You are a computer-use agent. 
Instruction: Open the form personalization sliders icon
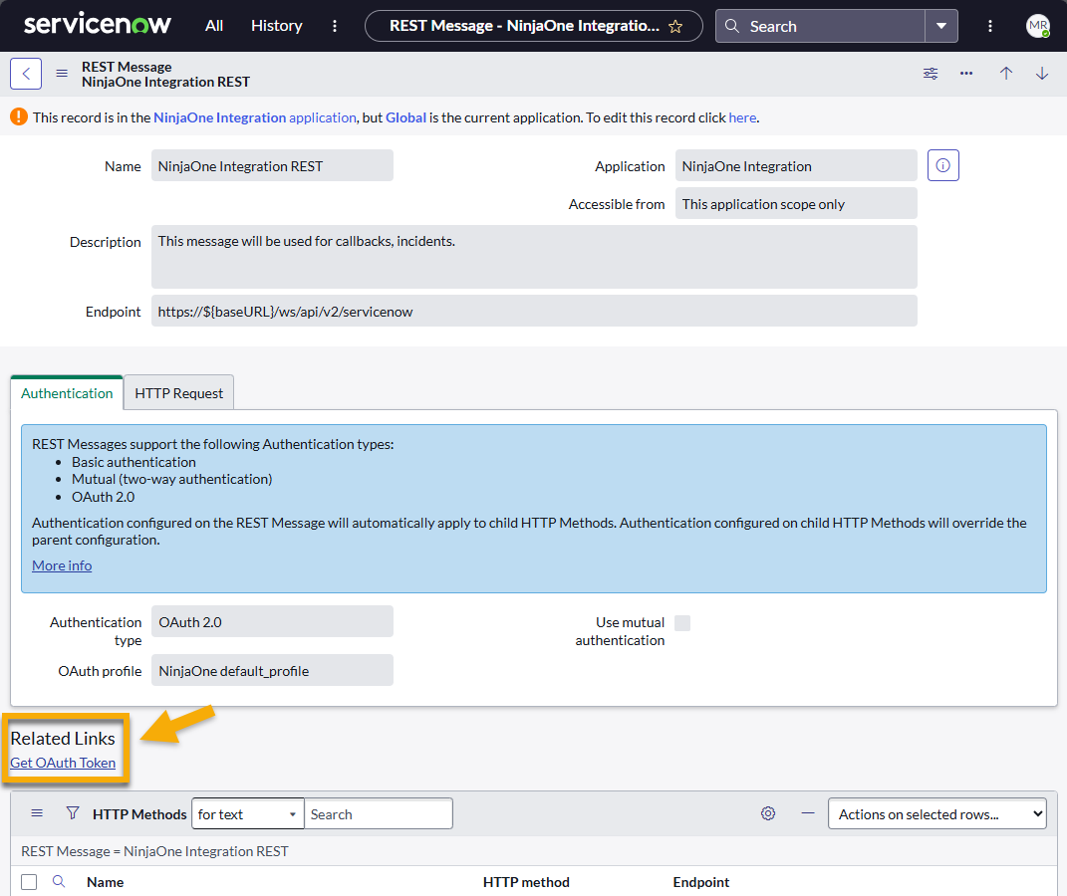pyautogui.click(x=930, y=73)
